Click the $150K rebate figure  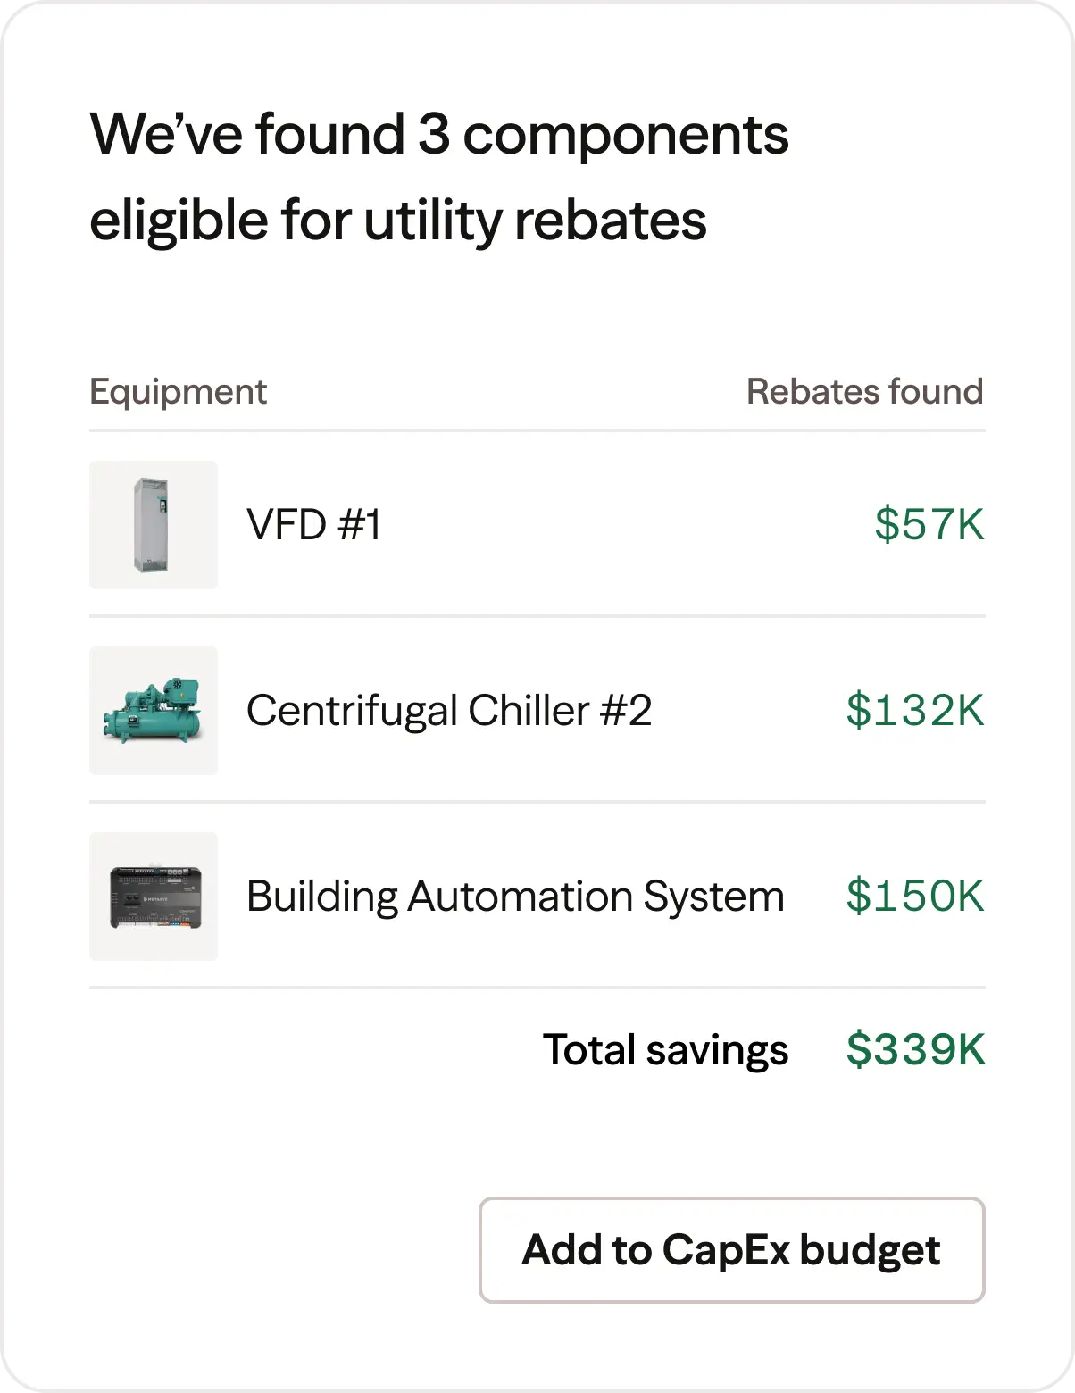tap(915, 897)
